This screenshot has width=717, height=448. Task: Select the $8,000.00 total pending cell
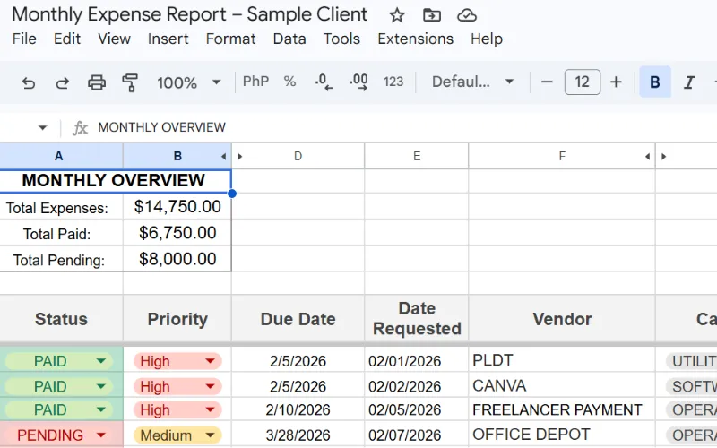coord(177,259)
